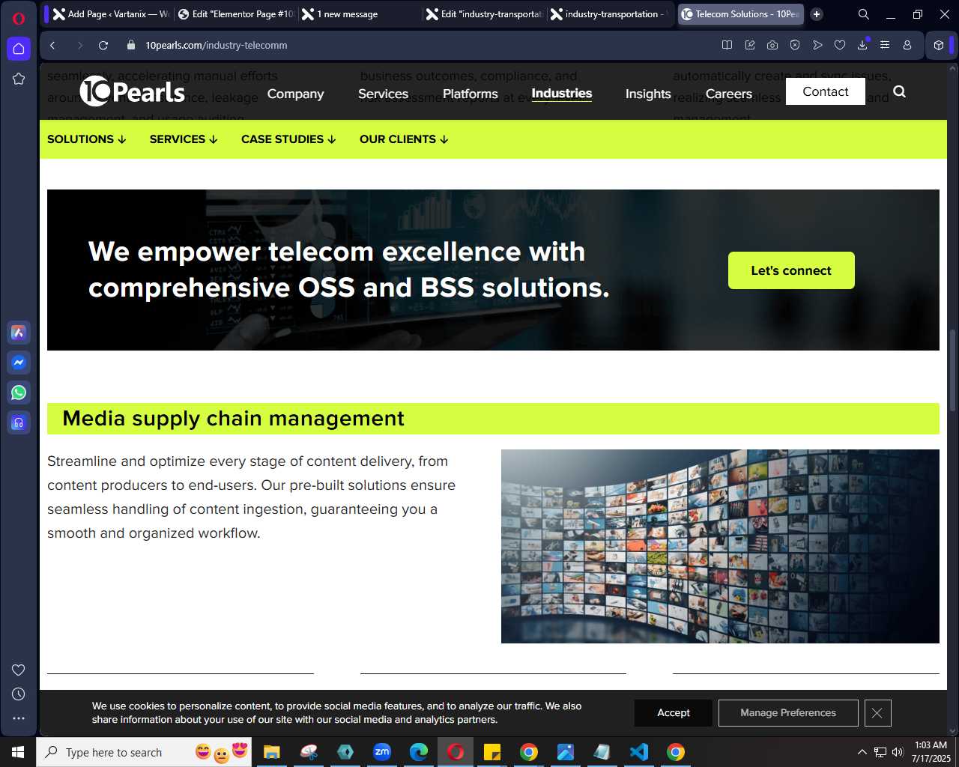
Task: Open the extensions cube icon
Action: [x=939, y=45]
